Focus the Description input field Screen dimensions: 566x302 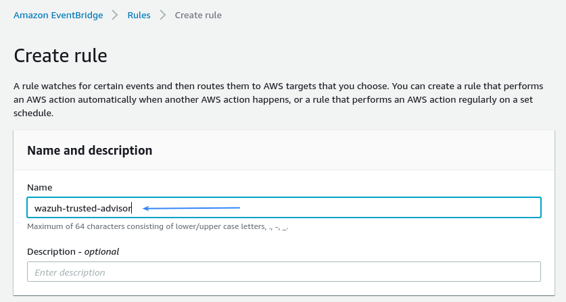click(x=284, y=272)
